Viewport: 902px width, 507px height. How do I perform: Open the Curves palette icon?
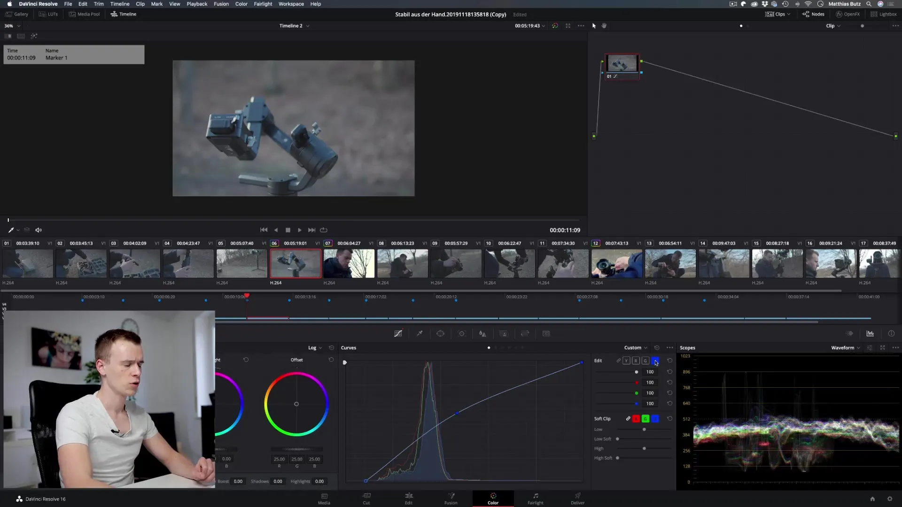[398, 334]
